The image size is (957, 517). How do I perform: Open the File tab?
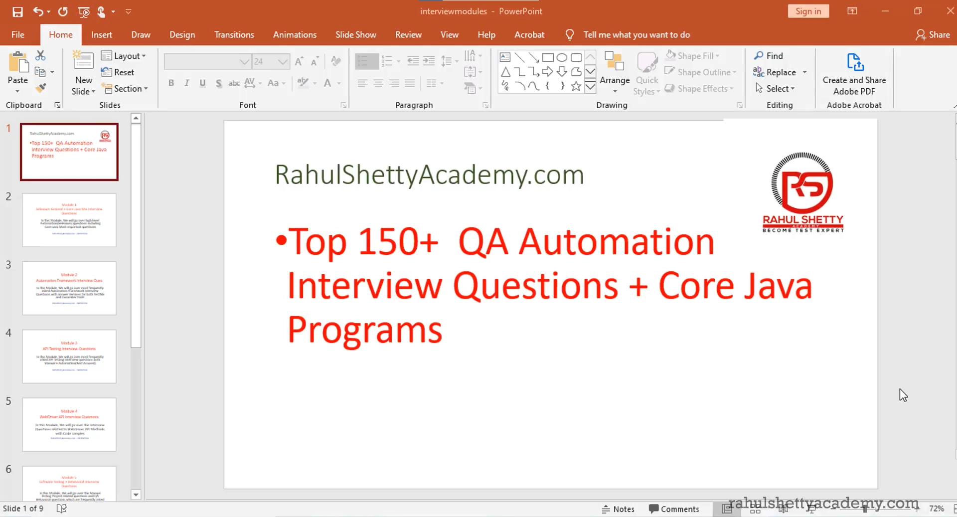point(18,34)
